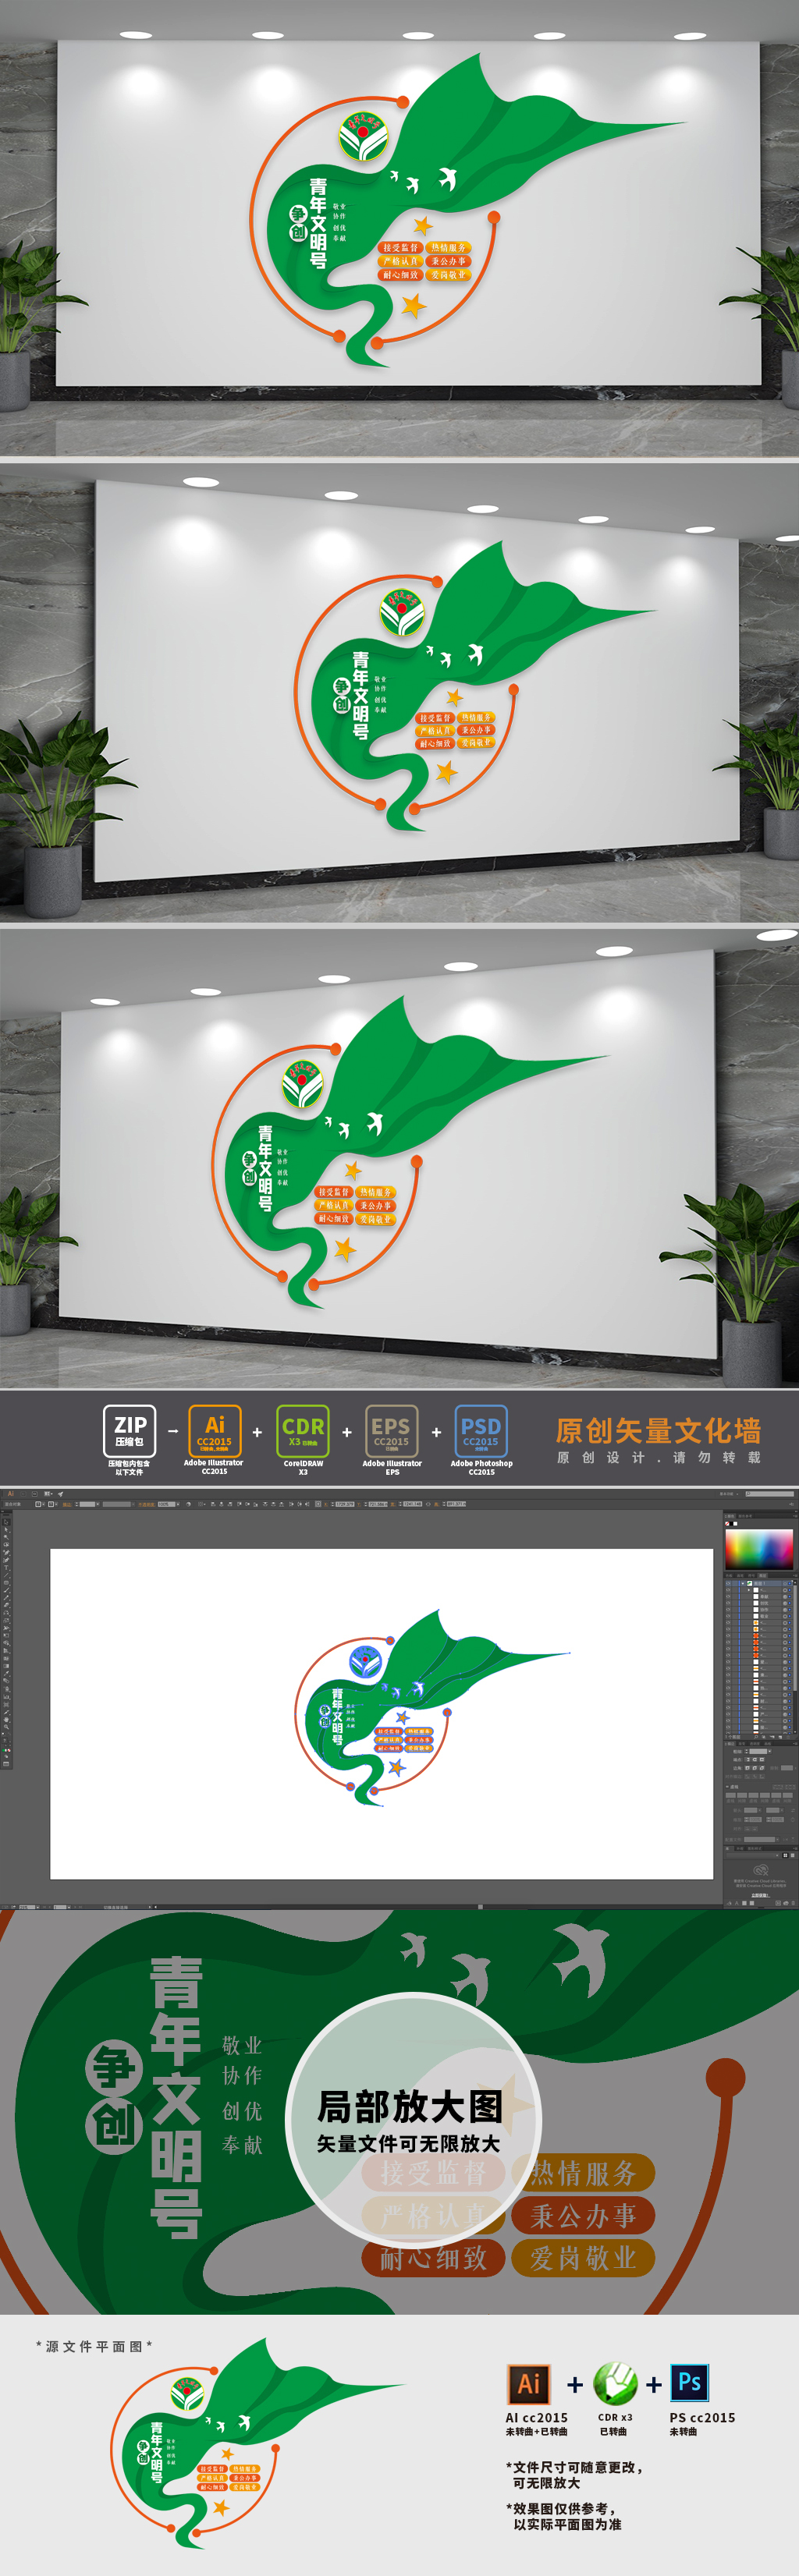
Task: Click the '矢量文件可无限放大' caption
Action: pos(409,2143)
